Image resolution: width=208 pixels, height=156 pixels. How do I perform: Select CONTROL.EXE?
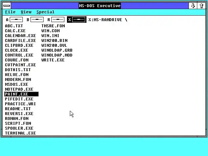pos(19,55)
